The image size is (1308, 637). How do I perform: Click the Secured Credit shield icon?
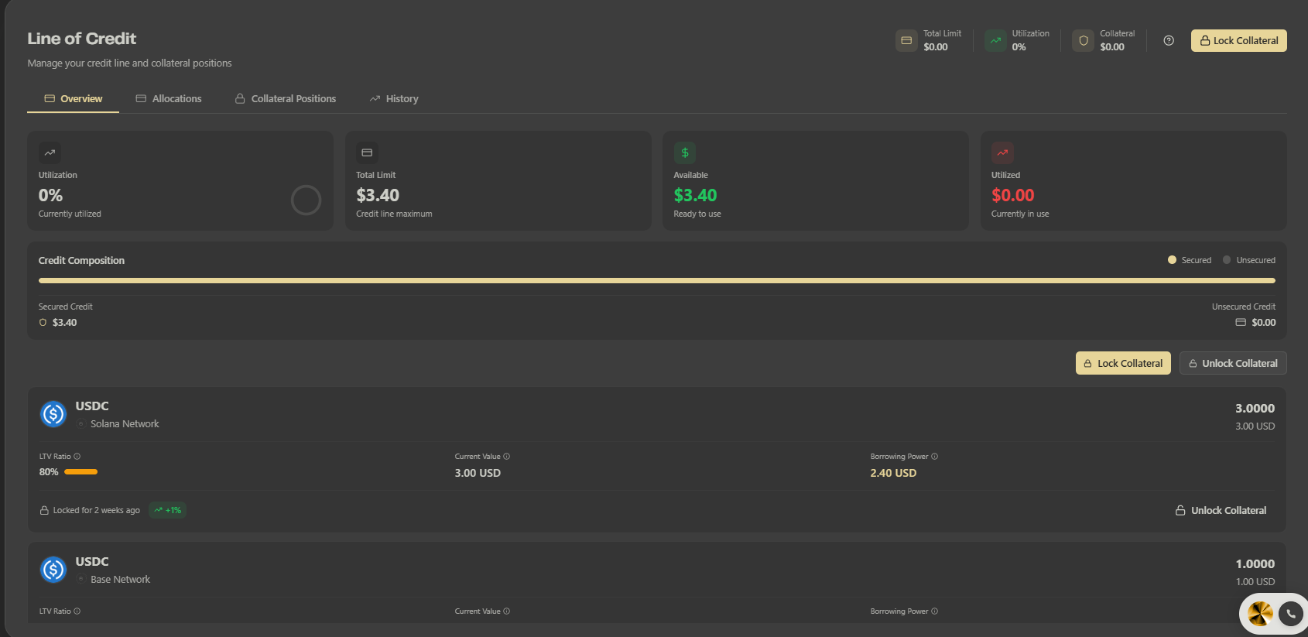tap(43, 323)
